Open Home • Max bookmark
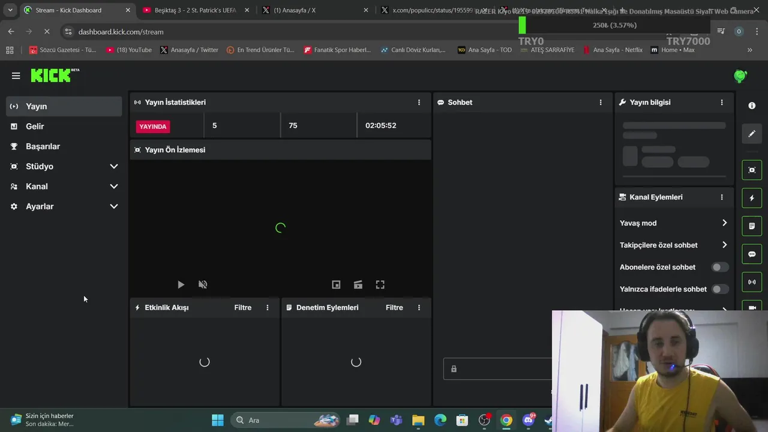This screenshot has width=768, height=432. pyautogui.click(x=673, y=50)
